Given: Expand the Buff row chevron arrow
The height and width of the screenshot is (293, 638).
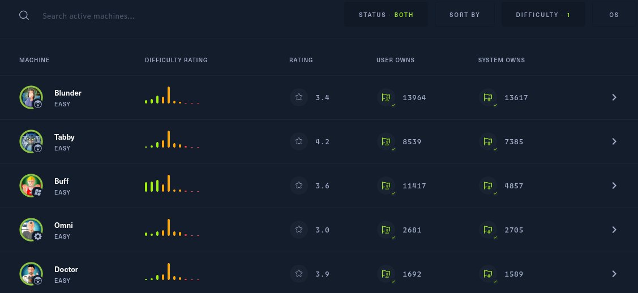Looking at the screenshot, I should (x=614, y=186).
